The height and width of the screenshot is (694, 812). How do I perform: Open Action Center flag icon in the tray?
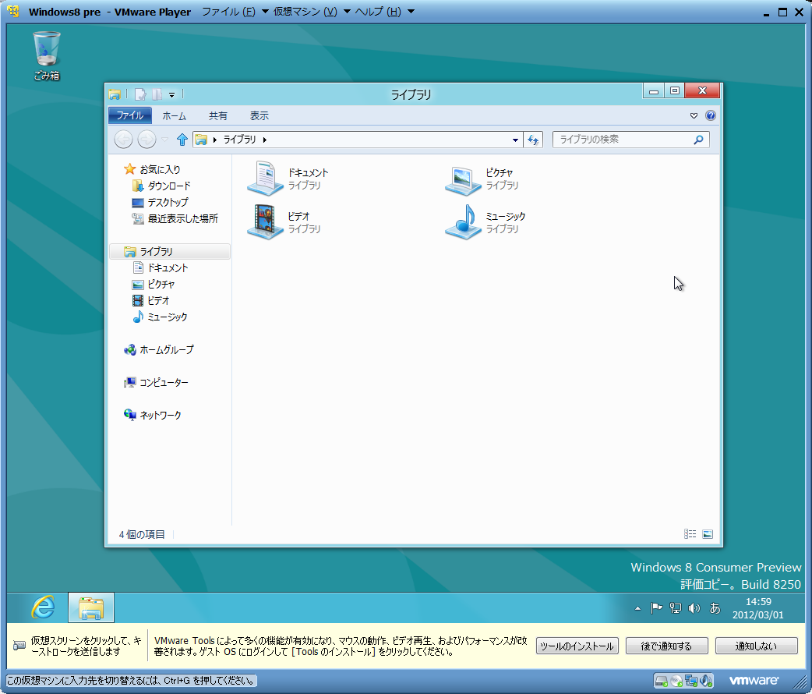tap(657, 608)
